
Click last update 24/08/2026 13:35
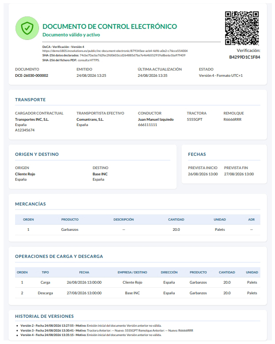153,75
